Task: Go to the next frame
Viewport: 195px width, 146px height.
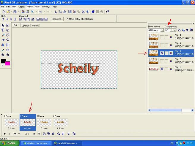Action: 34,134
